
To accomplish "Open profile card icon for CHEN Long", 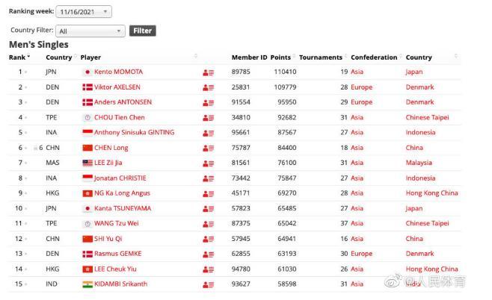I will 208,148.
